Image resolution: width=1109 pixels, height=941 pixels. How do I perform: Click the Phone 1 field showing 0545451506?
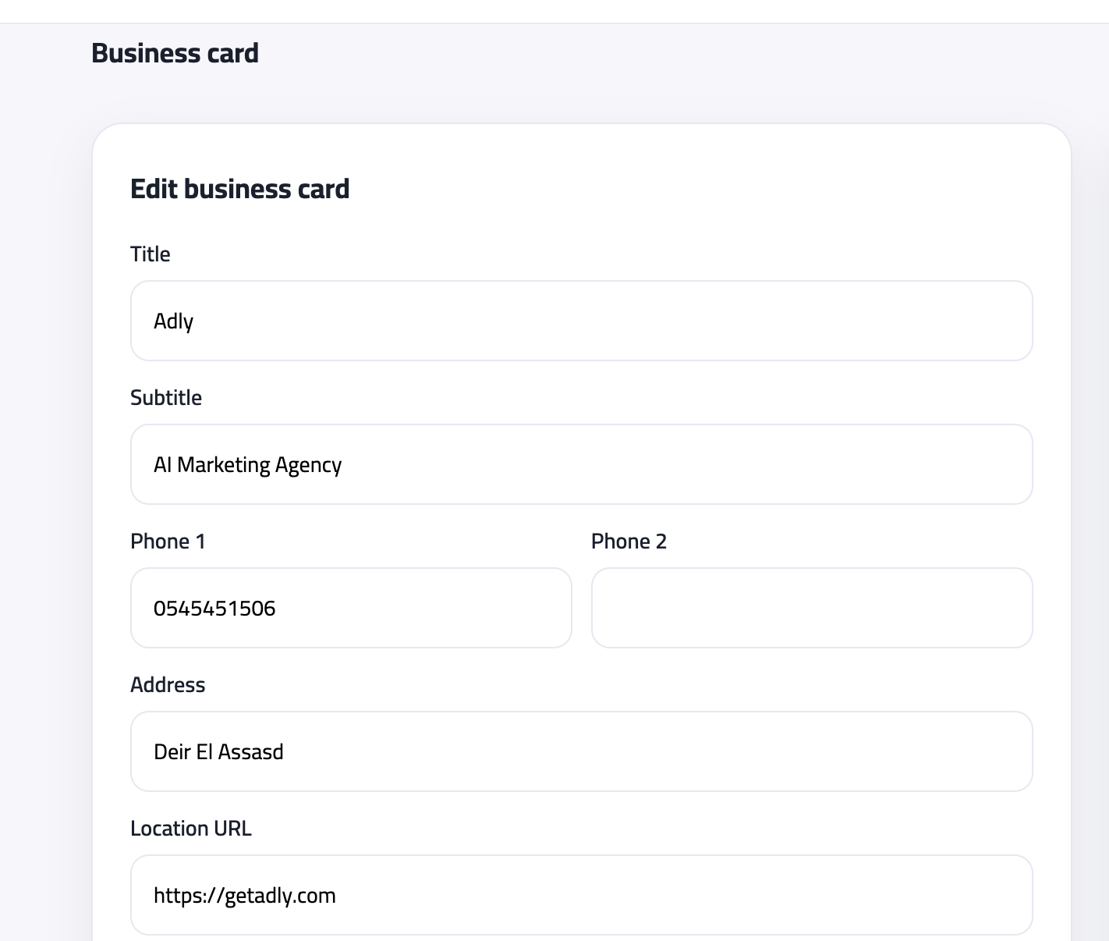click(x=351, y=608)
